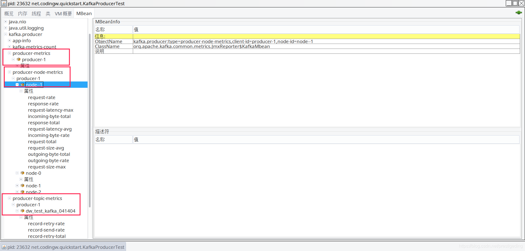
Task: Click the ClassName value cell
Action: [x=326, y=46]
